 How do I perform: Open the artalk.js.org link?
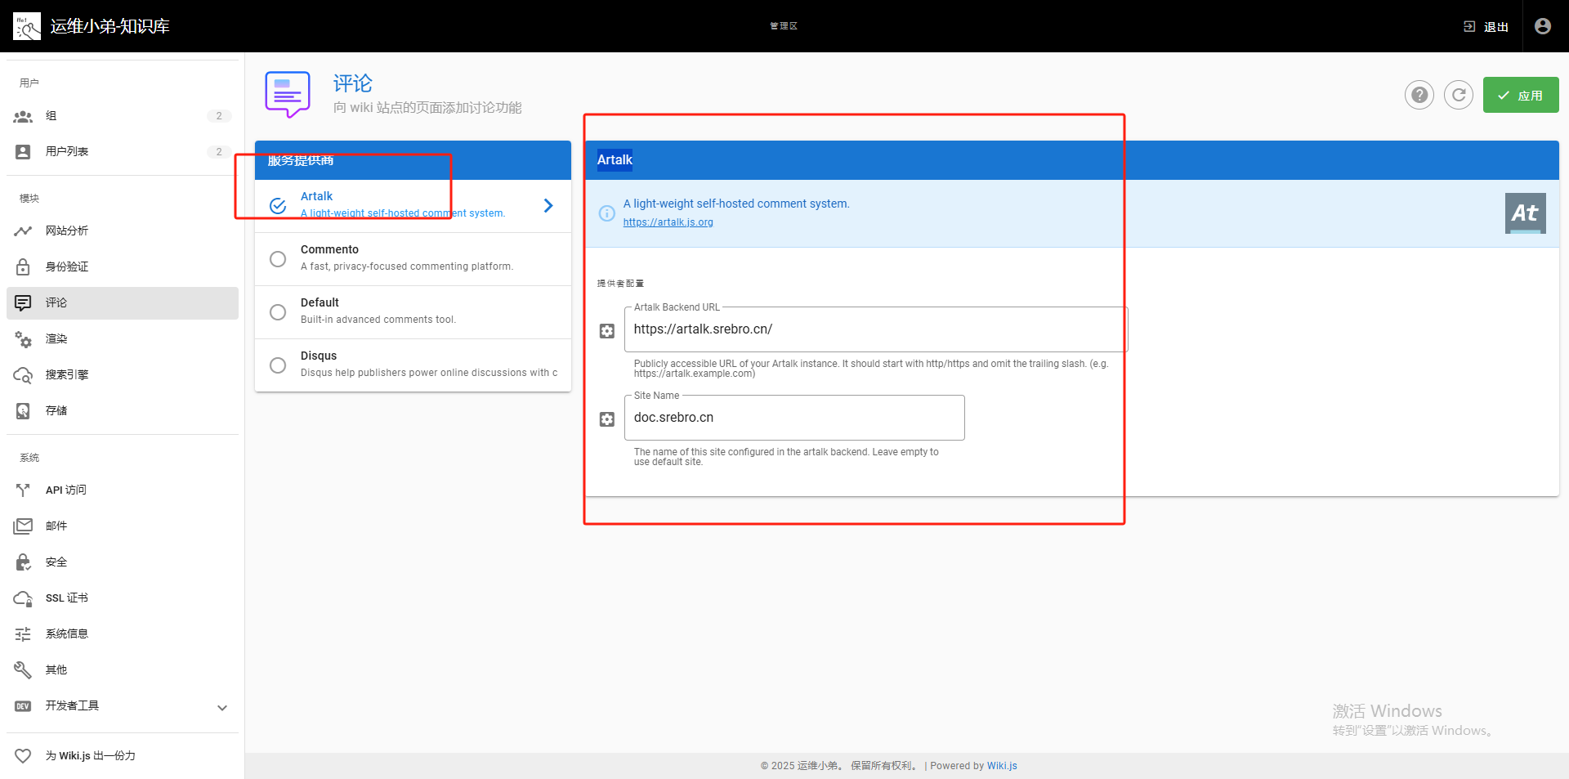tap(668, 222)
